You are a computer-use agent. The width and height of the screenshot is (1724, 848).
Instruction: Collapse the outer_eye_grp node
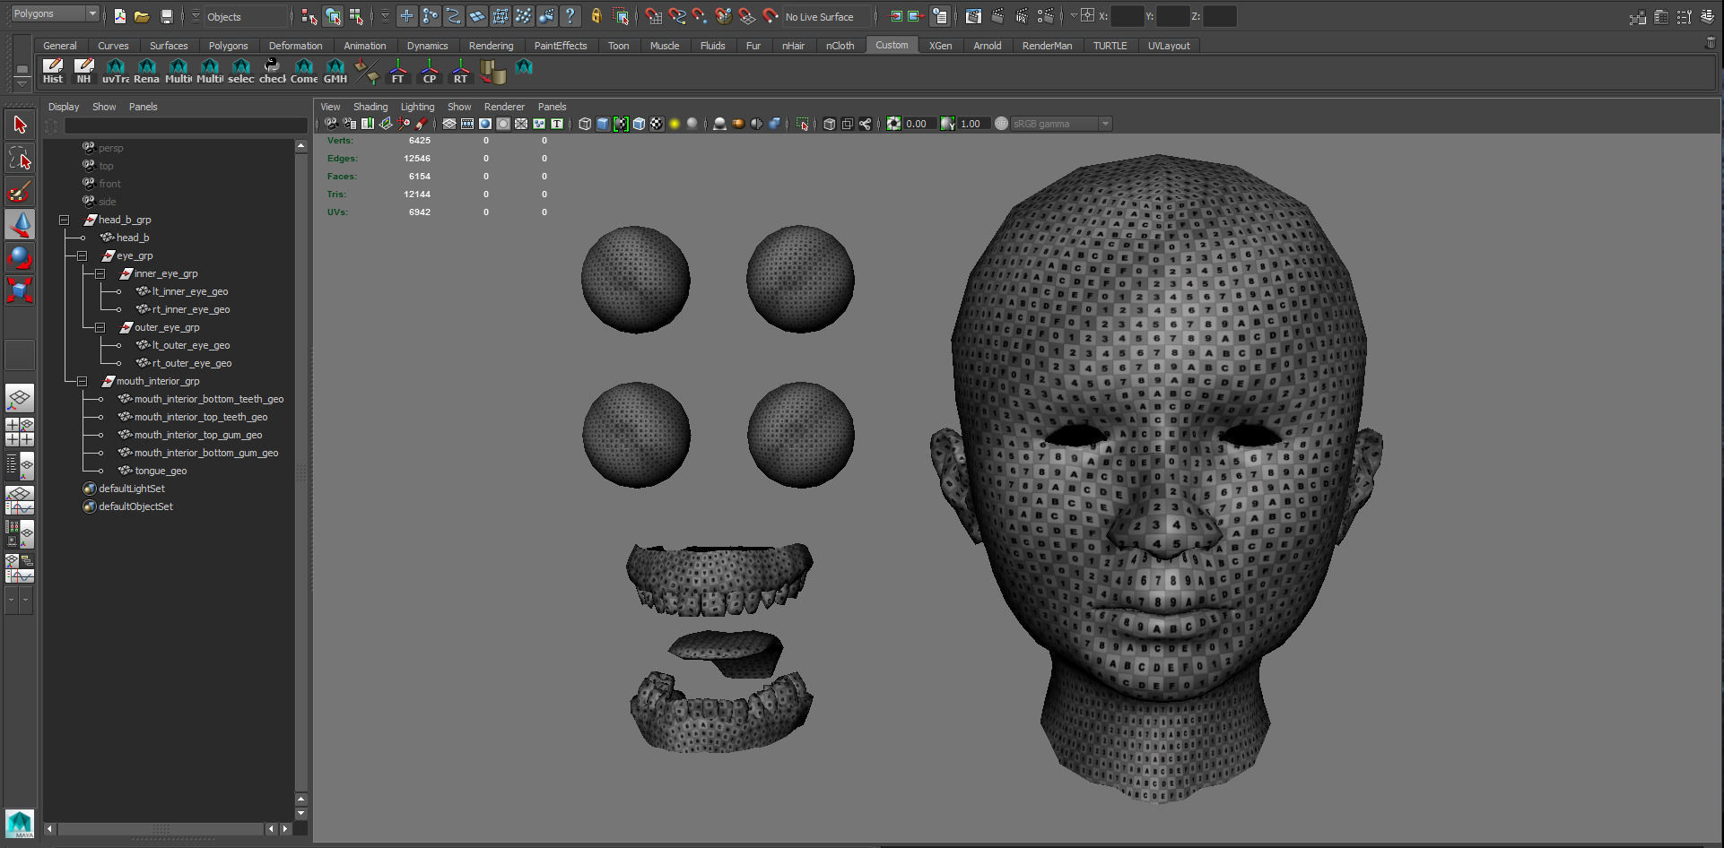click(x=100, y=327)
